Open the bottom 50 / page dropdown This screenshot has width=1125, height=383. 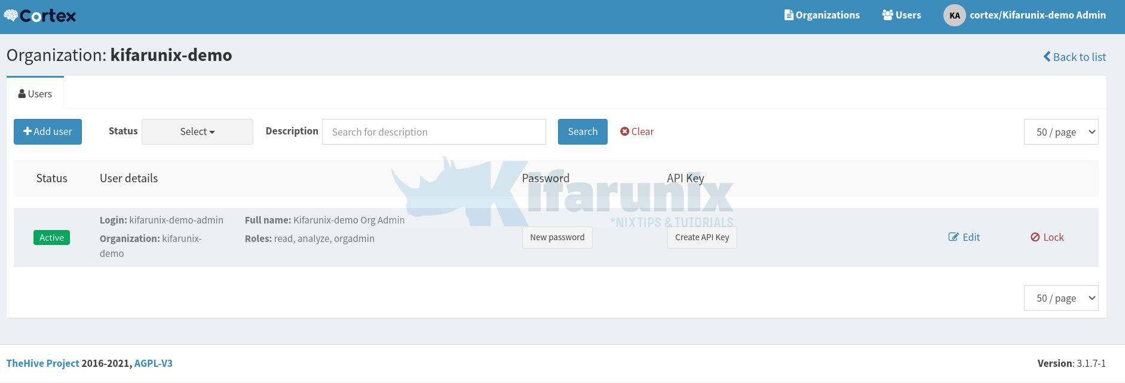[x=1061, y=298]
